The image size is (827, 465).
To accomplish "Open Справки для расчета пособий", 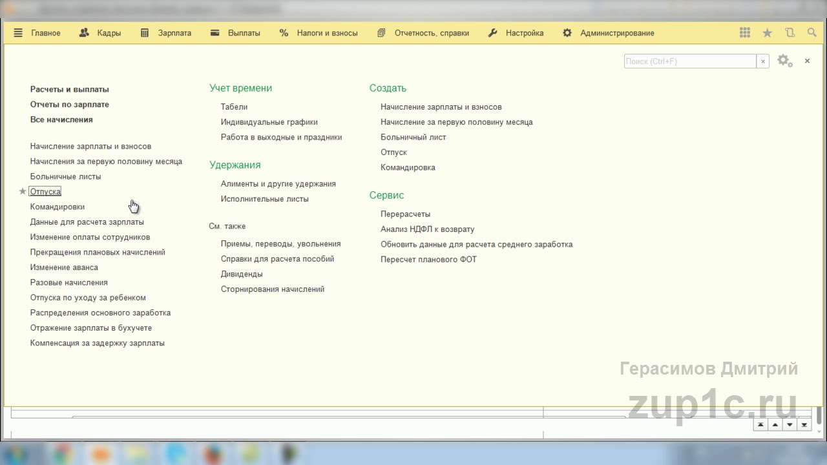I will click(277, 259).
